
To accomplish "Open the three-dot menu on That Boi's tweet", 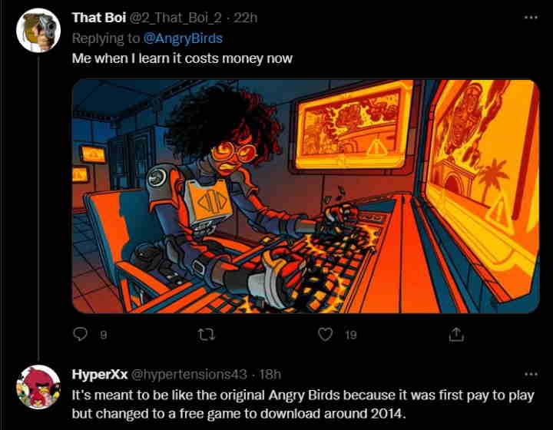I will coord(531,17).
